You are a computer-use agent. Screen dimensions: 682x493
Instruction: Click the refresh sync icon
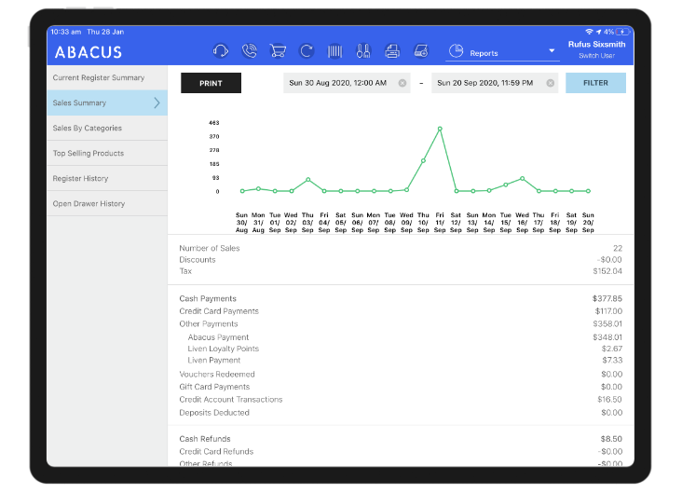(306, 52)
